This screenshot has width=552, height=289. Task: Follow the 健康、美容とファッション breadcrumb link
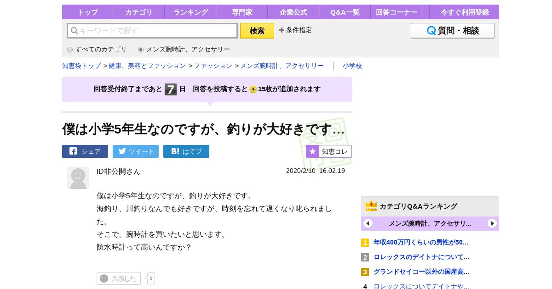pyautogui.click(x=147, y=66)
